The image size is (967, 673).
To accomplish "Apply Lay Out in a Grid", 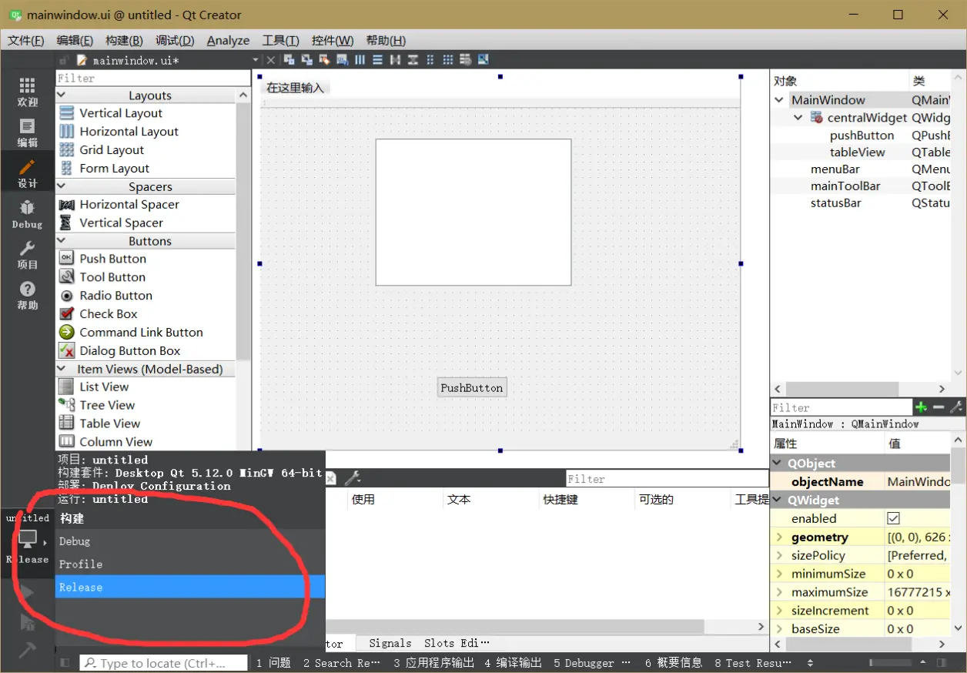I will (x=448, y=60).
